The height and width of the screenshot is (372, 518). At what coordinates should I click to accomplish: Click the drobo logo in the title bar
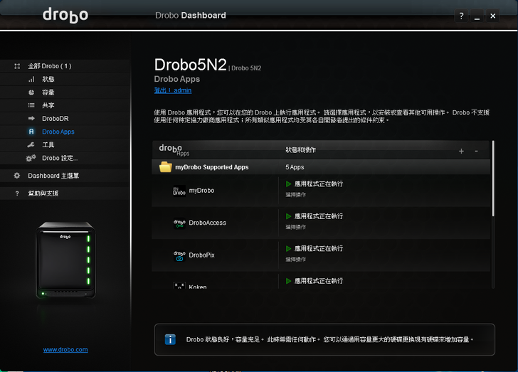click(x=65, y=15)
